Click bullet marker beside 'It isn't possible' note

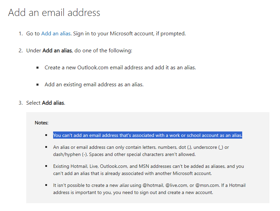coord(46,185)
